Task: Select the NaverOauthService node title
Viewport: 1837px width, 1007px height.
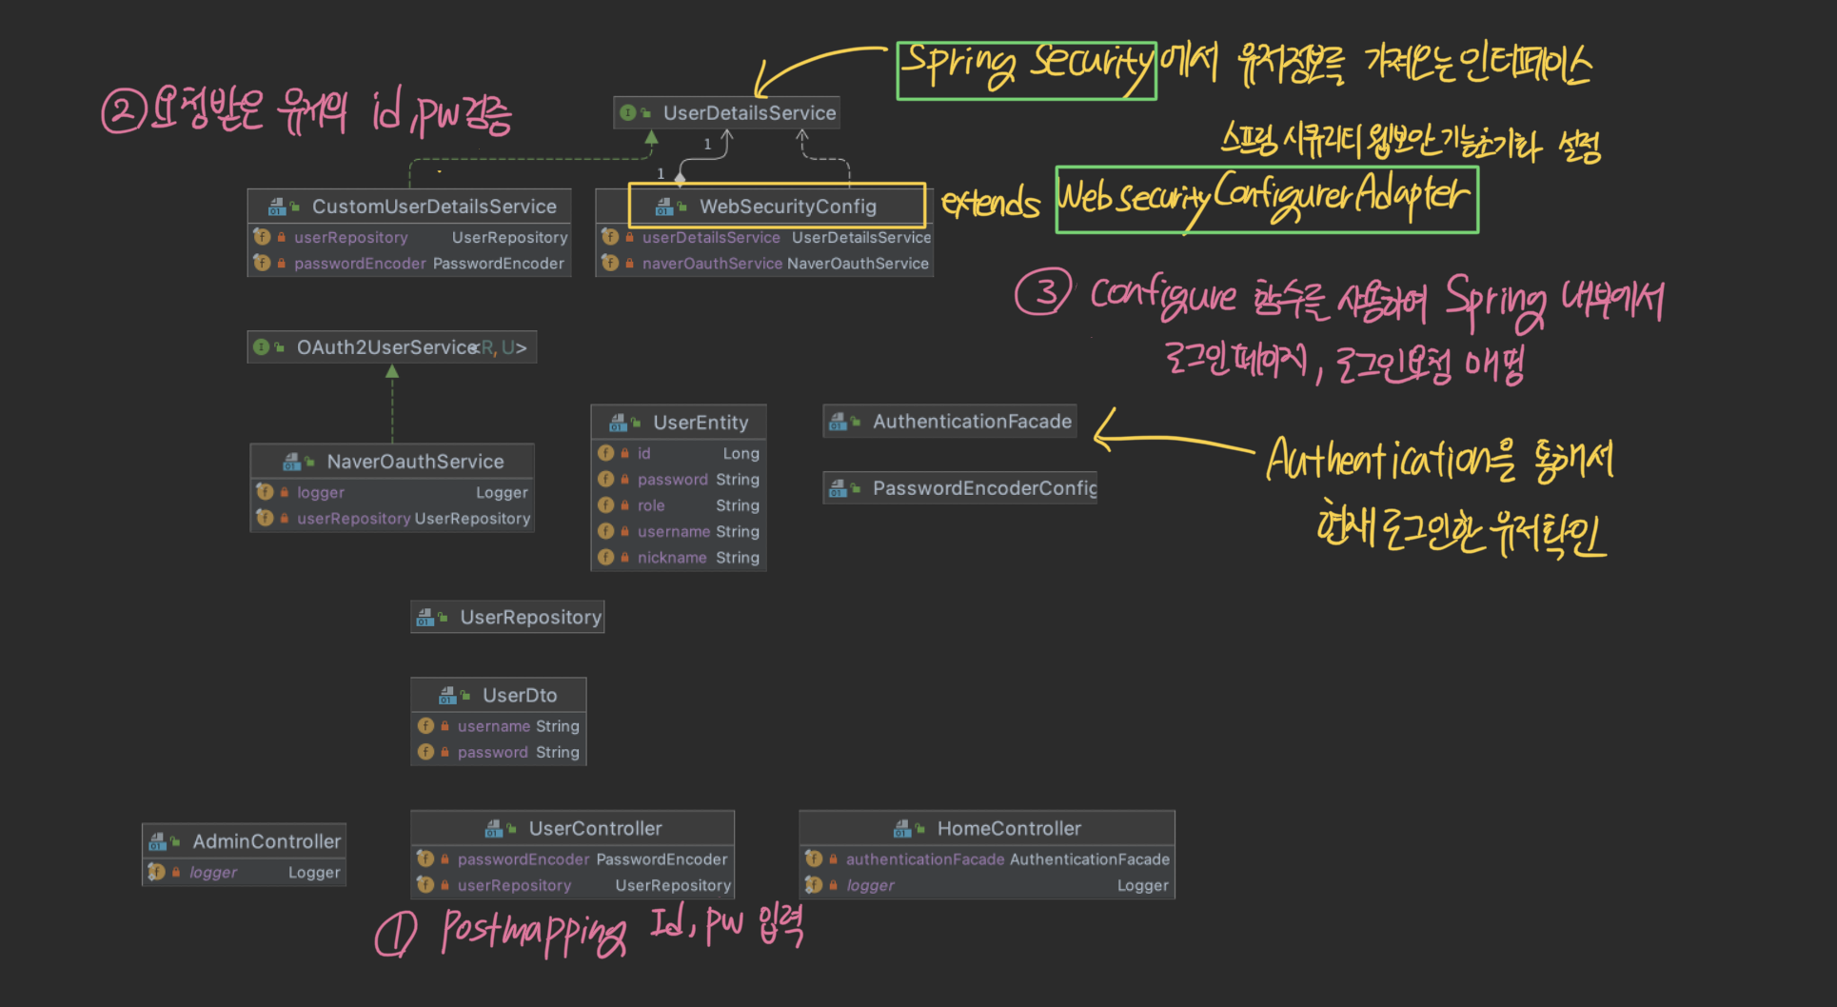Action: coord(415,462)
